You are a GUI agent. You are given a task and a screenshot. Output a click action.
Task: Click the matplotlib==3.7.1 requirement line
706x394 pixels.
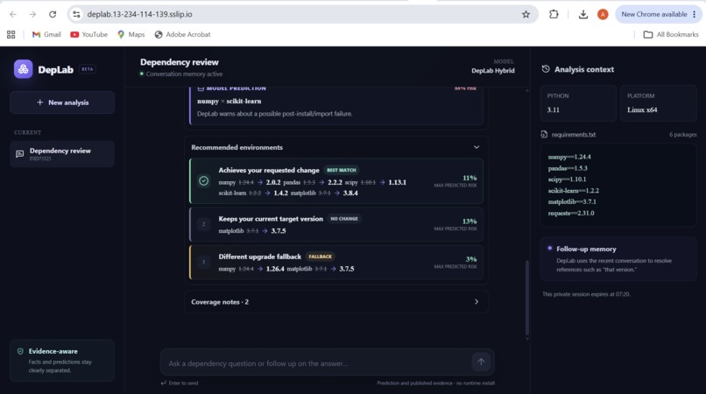(x=572, y=201)
